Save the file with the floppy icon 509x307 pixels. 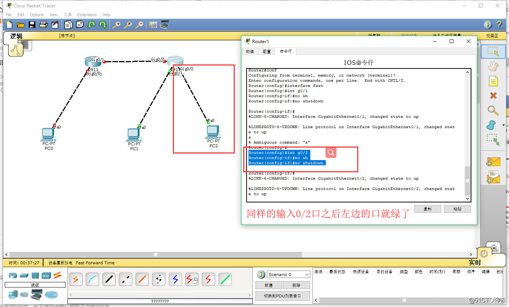click(x=32, y=25)
